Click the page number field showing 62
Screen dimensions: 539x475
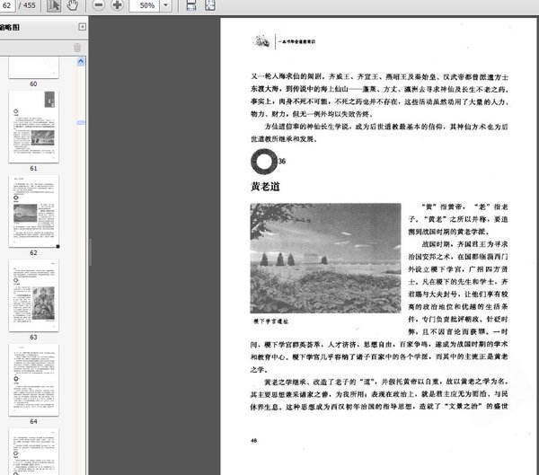[x=7, y=5]
